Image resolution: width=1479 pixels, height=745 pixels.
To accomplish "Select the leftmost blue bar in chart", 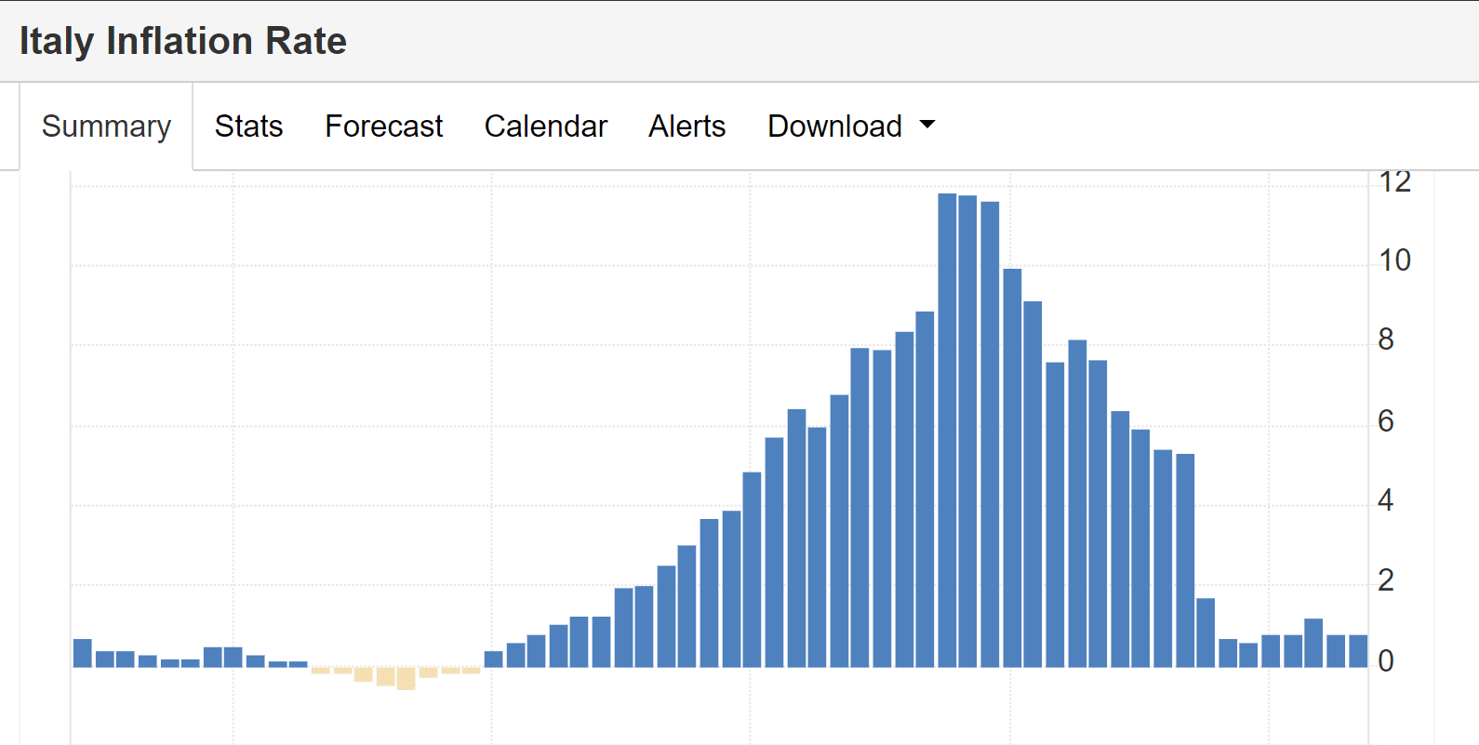I will 83,653.
